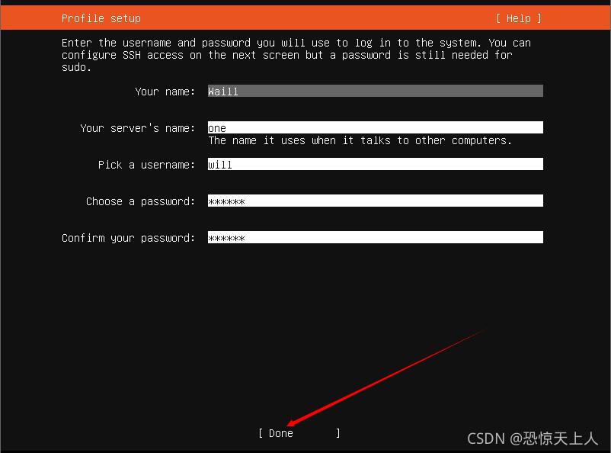Click the Done button

299,433
